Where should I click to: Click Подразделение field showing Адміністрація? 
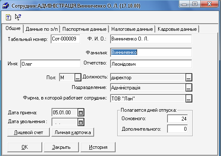coord(148,88)
